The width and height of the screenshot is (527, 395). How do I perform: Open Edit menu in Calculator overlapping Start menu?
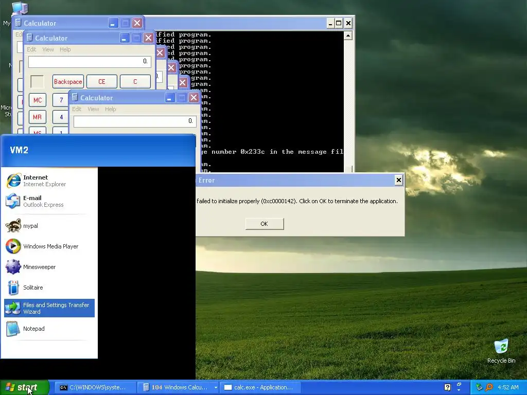pyautogui.click(x=77, y=109)
